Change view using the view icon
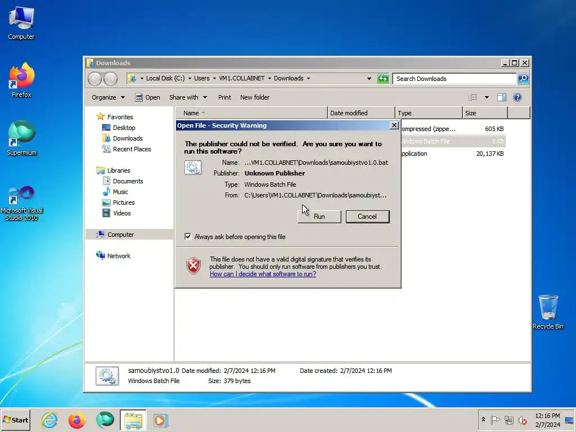 472,97
